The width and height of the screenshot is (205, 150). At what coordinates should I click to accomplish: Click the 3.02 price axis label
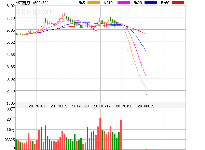[11, 79]
